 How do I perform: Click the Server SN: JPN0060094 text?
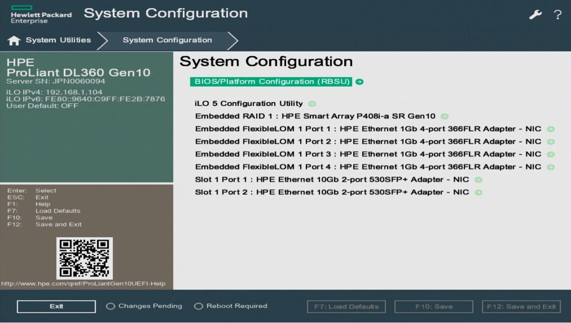point(56,81)
